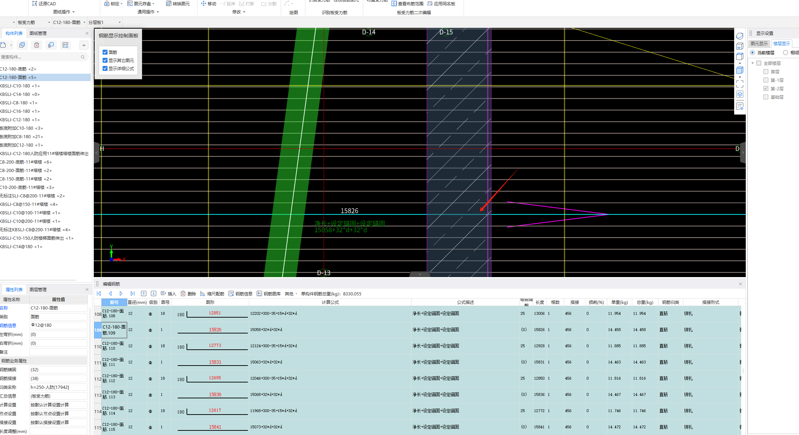Expand the 图纸操作 group dropdown
The width and height of the screenshot is (799, 435).
74,12
